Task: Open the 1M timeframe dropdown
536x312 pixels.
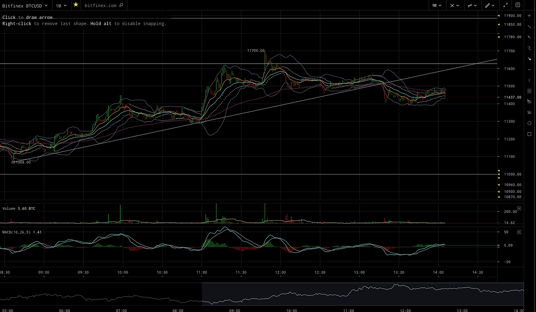Action: 61,5
